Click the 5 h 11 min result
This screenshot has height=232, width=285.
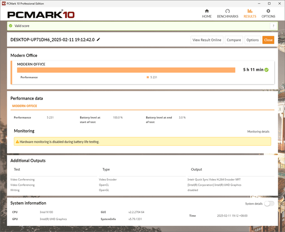(x=253, y=70)
